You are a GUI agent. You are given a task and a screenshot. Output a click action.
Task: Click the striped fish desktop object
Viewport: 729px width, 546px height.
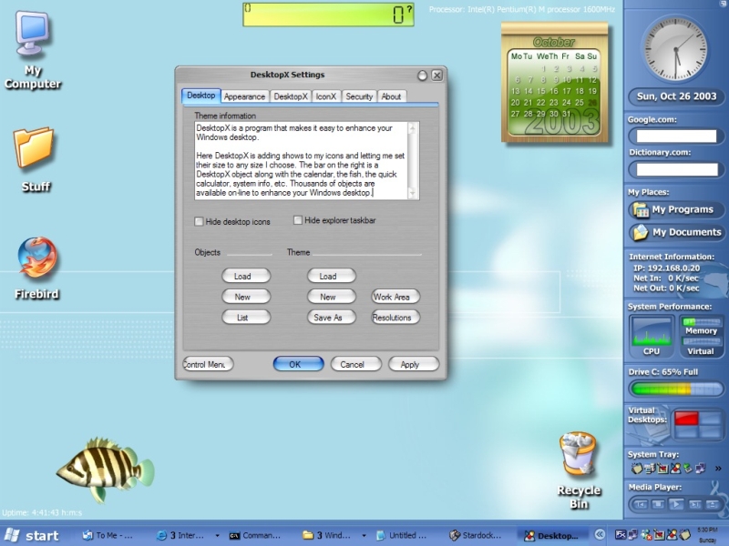(x=105, y=470)
